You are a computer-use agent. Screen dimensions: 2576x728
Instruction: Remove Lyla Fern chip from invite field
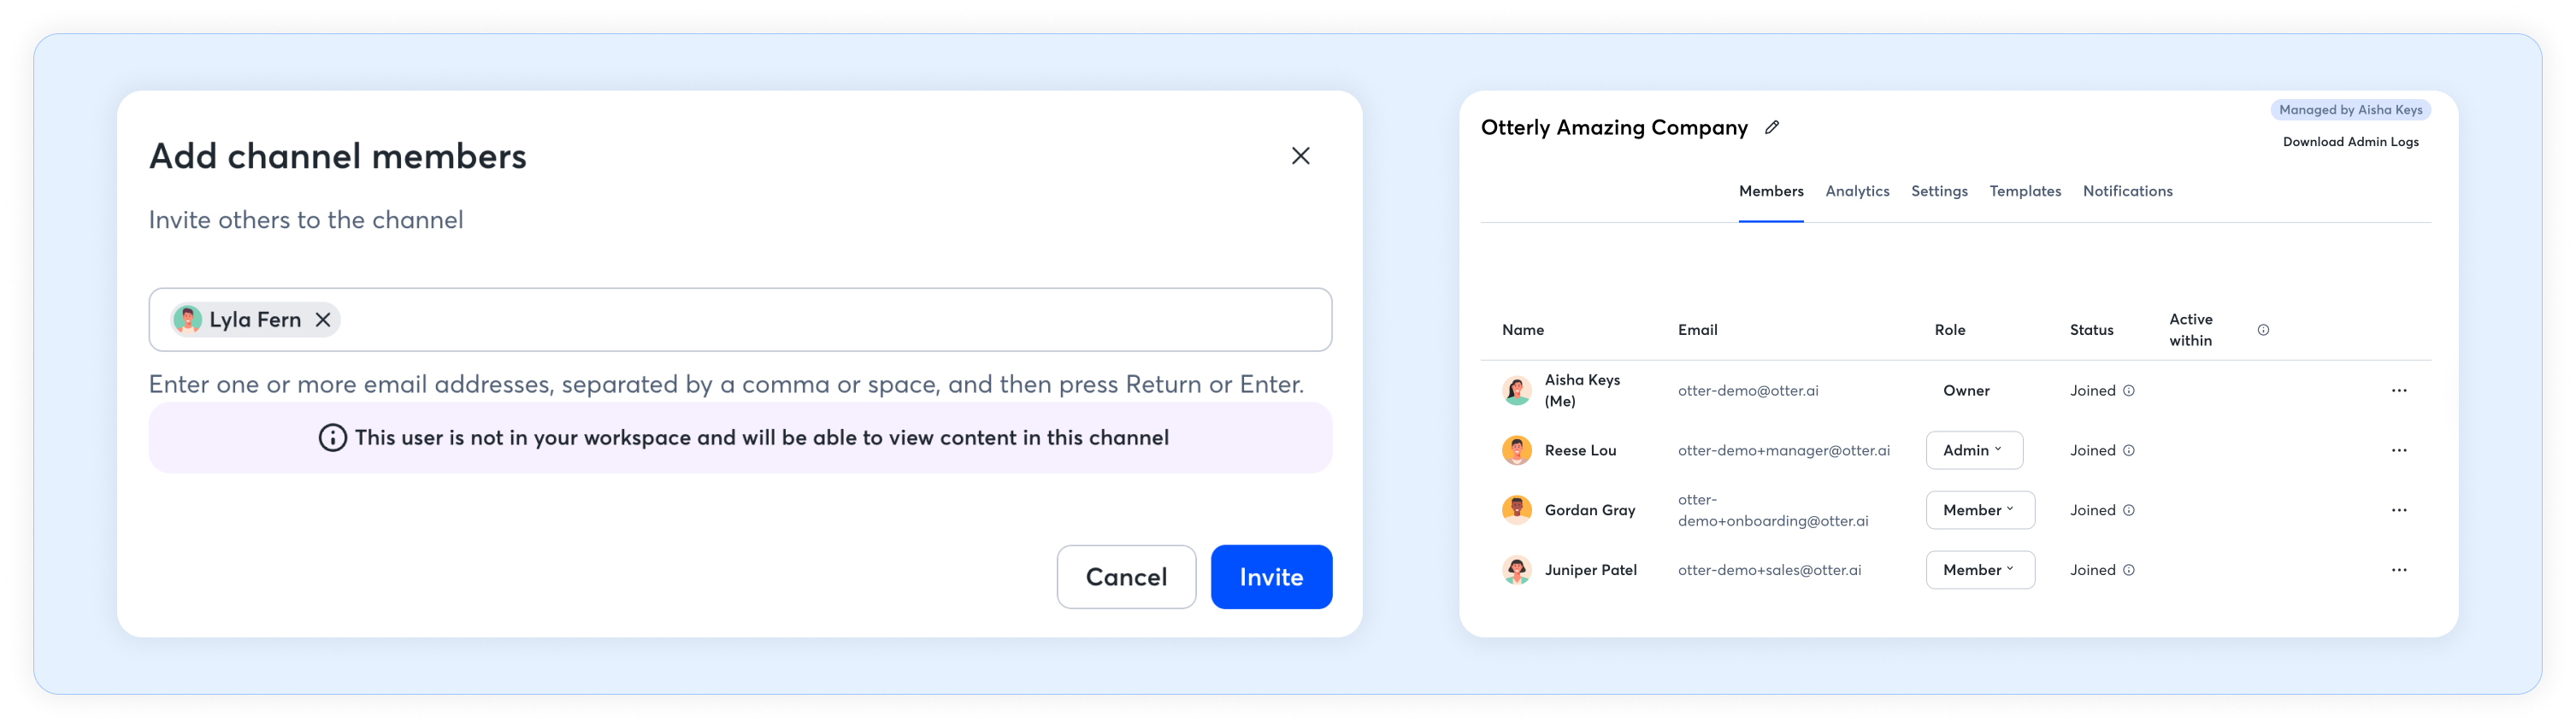(x=323, y=320)
